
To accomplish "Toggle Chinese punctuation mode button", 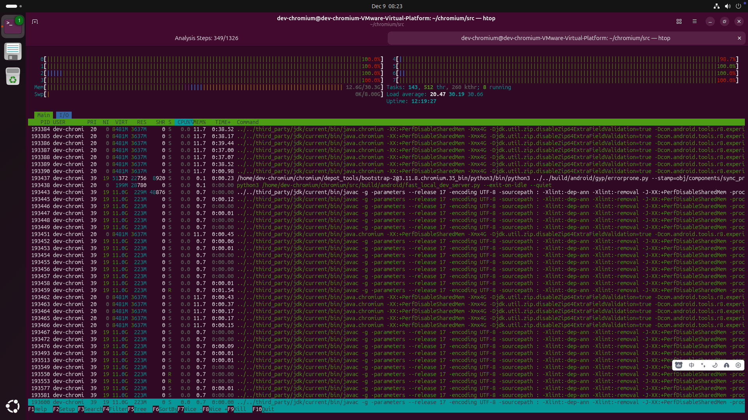I will point(703,365).
